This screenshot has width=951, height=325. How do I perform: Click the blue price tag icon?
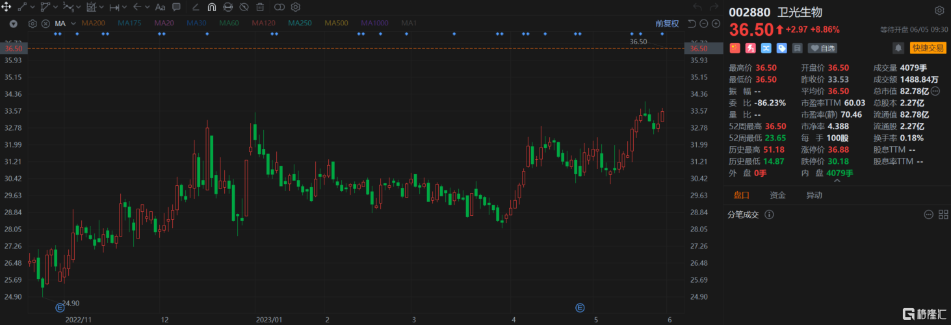coord(781,48)
